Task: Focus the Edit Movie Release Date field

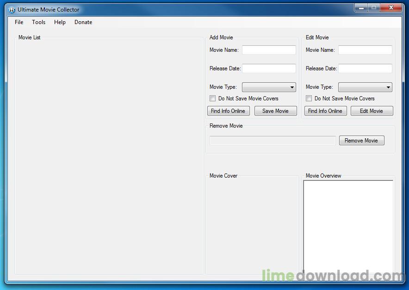Action: coord(365,68)
